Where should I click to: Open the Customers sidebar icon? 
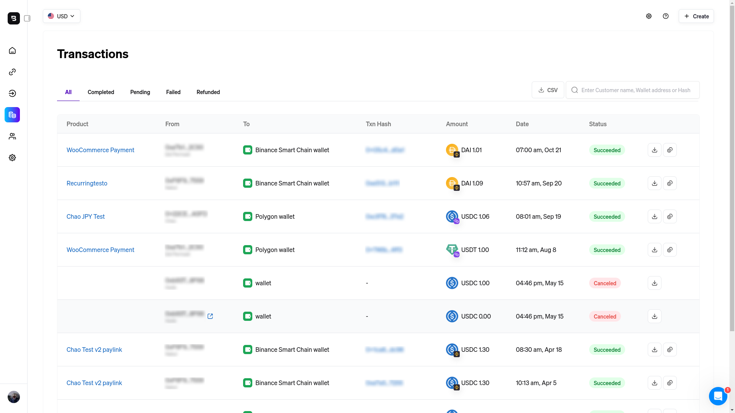(12, 136)
